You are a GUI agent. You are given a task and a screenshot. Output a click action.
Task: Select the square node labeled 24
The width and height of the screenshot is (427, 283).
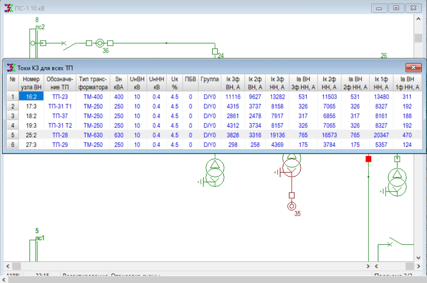(215, 51)
